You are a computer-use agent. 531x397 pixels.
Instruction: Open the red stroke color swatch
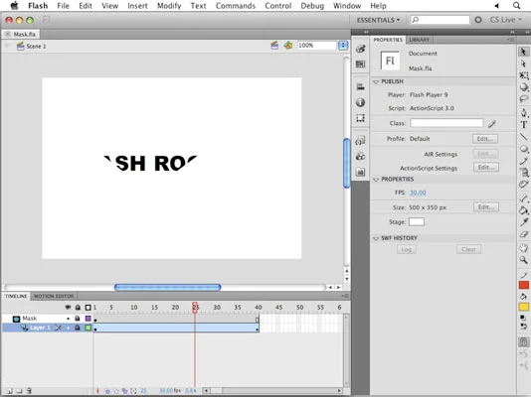[524, 286]
